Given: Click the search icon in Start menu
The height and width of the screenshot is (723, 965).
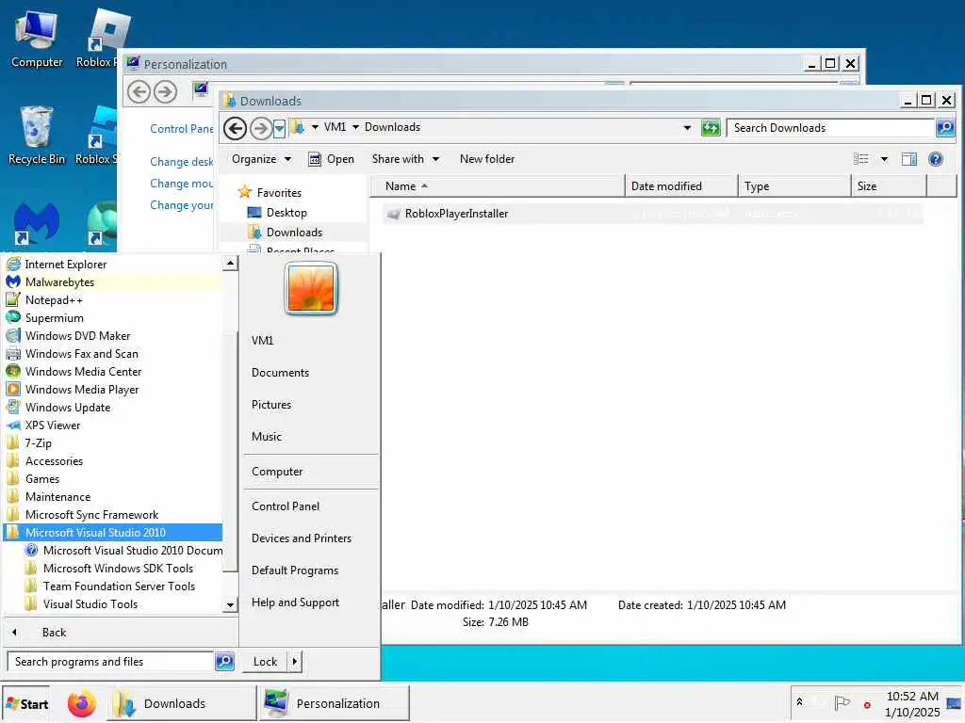Looking at the screenshot, I should click(224, 662).
